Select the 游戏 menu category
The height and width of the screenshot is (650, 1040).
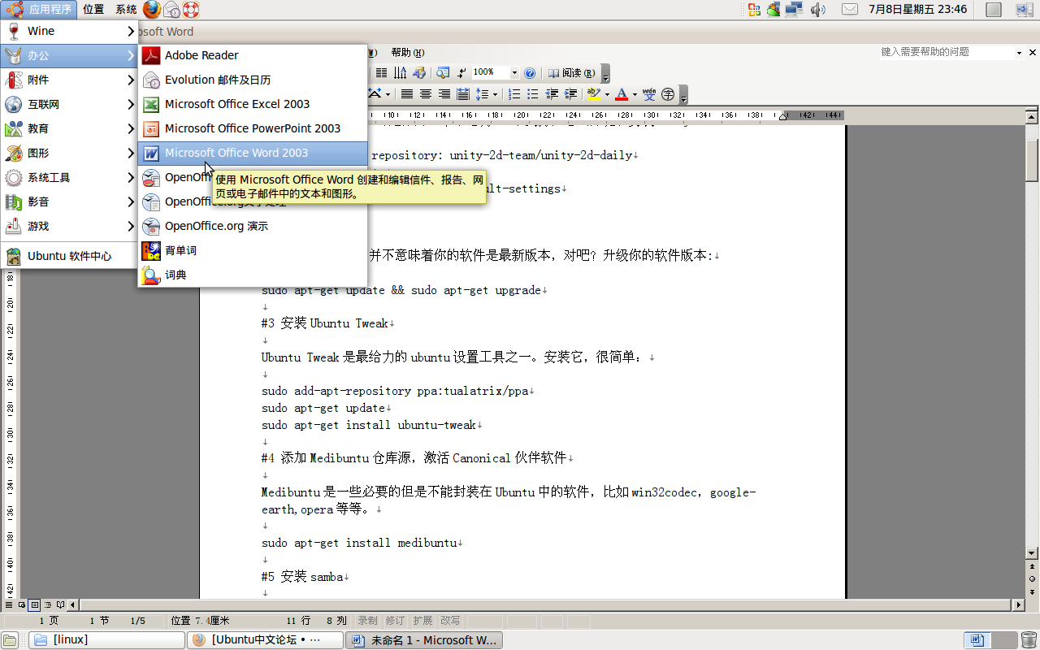(69, 226)
